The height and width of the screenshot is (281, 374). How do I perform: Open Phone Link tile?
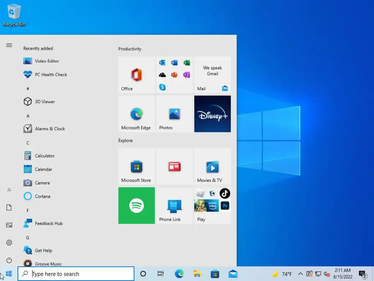[x=174, y=206]
